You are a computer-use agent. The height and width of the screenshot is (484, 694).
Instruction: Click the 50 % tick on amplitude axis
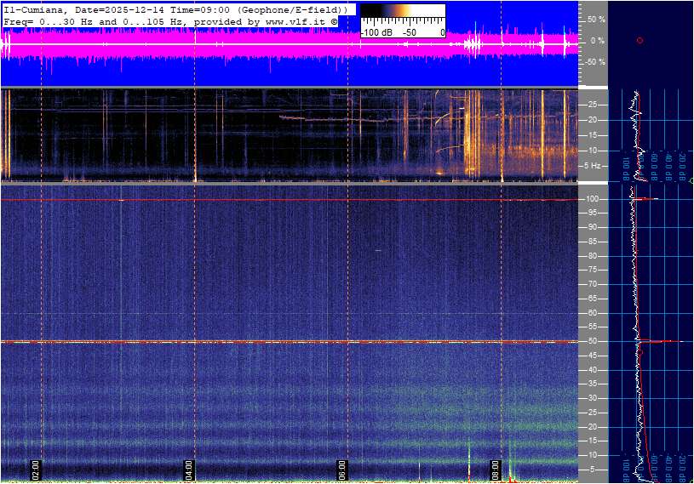pos(595,19)
